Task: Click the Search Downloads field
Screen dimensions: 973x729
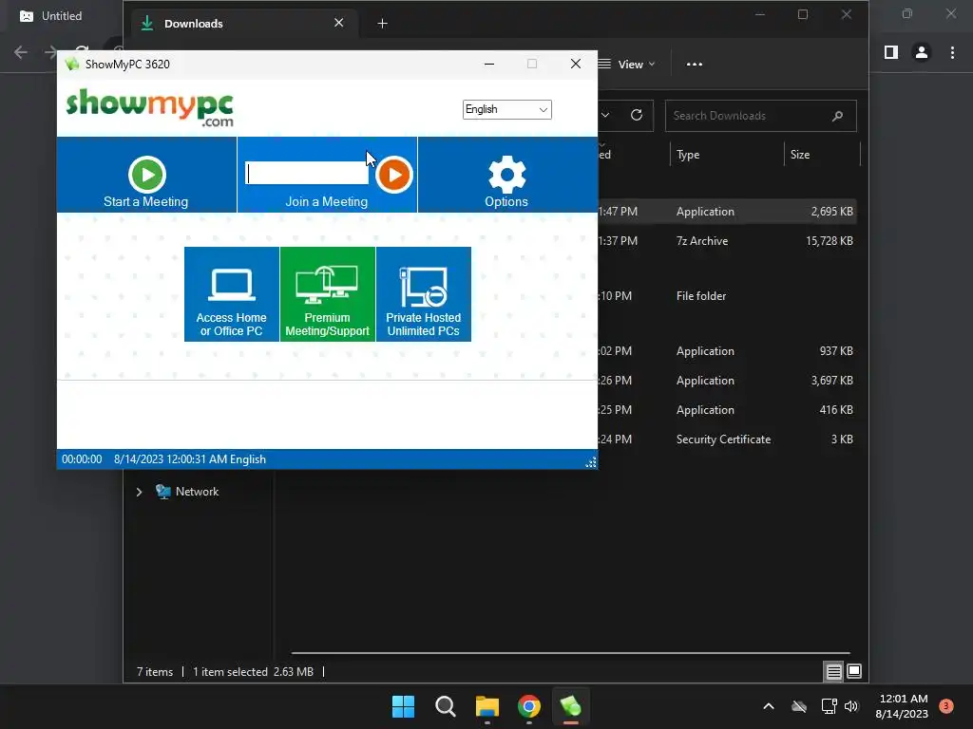Action: [761, 116]
